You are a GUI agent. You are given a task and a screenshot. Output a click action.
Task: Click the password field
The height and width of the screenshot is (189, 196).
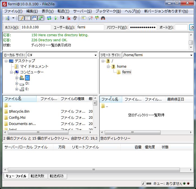143,27
